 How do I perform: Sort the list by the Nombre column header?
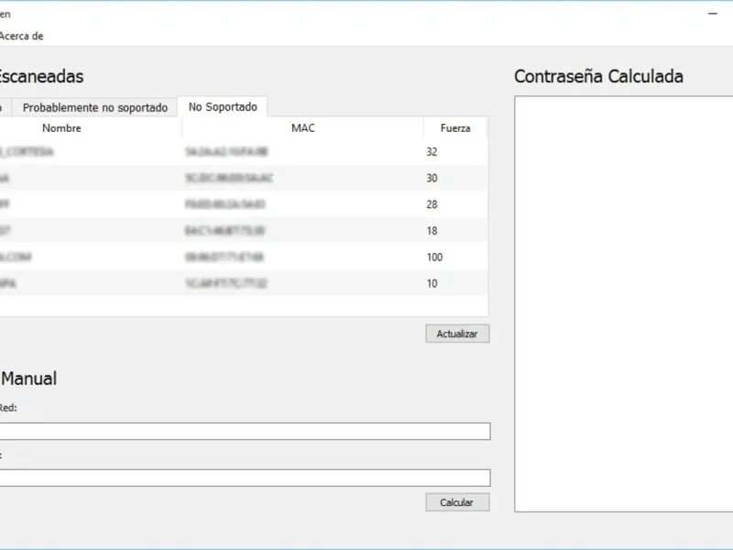point(61,128)
